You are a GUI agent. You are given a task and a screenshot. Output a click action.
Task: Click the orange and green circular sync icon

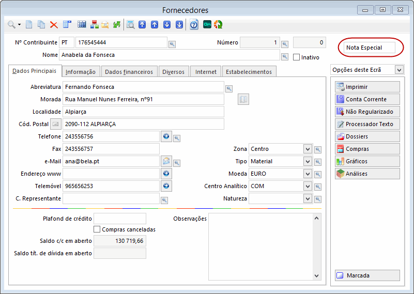(x=218, y=25)
